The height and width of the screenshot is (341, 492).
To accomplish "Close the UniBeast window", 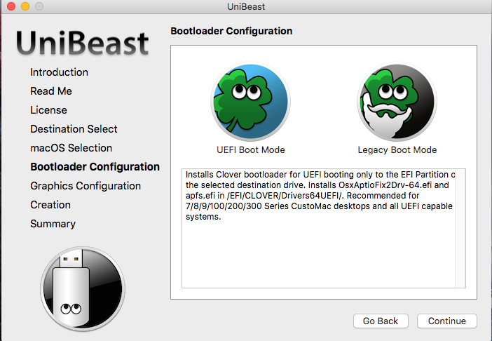I will [x=11, y=6].
